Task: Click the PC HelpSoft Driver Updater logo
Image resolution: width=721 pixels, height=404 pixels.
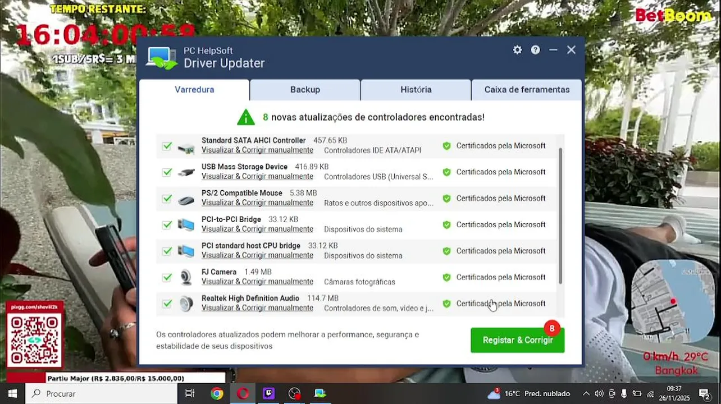Action: (161, 58)
